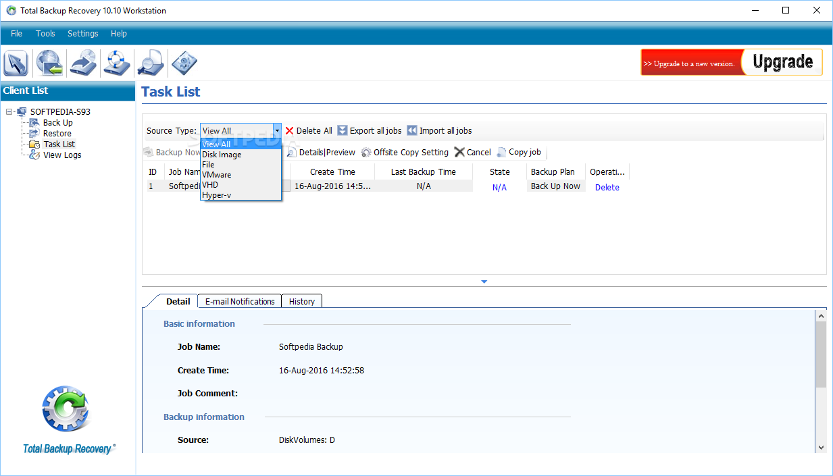Screen dimensions: 833x476
Task: Choose View All in Source Type list
Action: click(241, 144)
